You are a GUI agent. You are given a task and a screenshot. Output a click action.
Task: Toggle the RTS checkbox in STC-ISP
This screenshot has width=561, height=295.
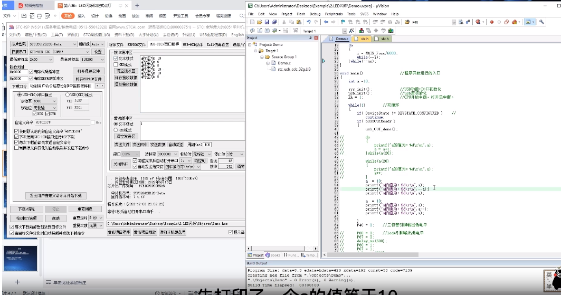tap(35, 113)
